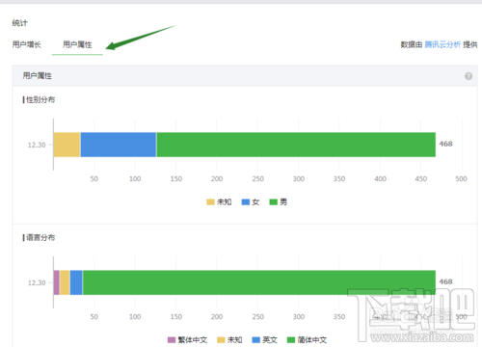Viewport: 482px width, 347px height.
Task: Click the 12.30 date label in gender chart
Action: (37, 145)
